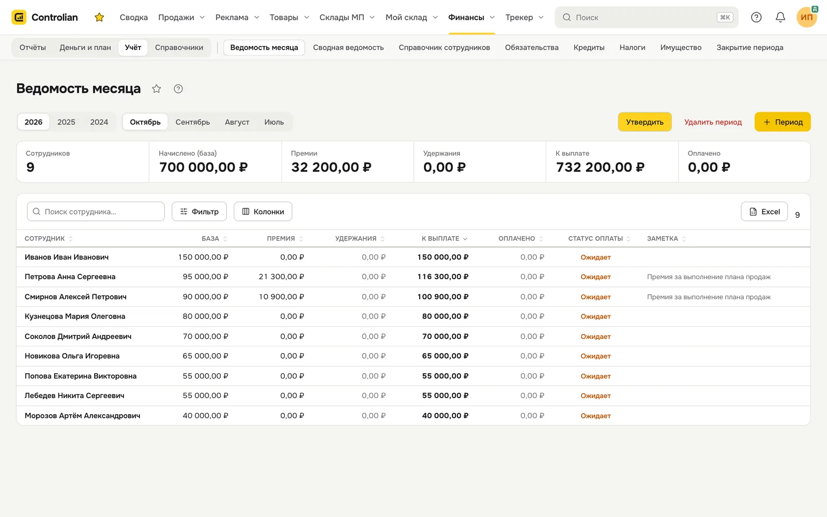
Task: Expand the Мой склад menu
Action: 412,17
